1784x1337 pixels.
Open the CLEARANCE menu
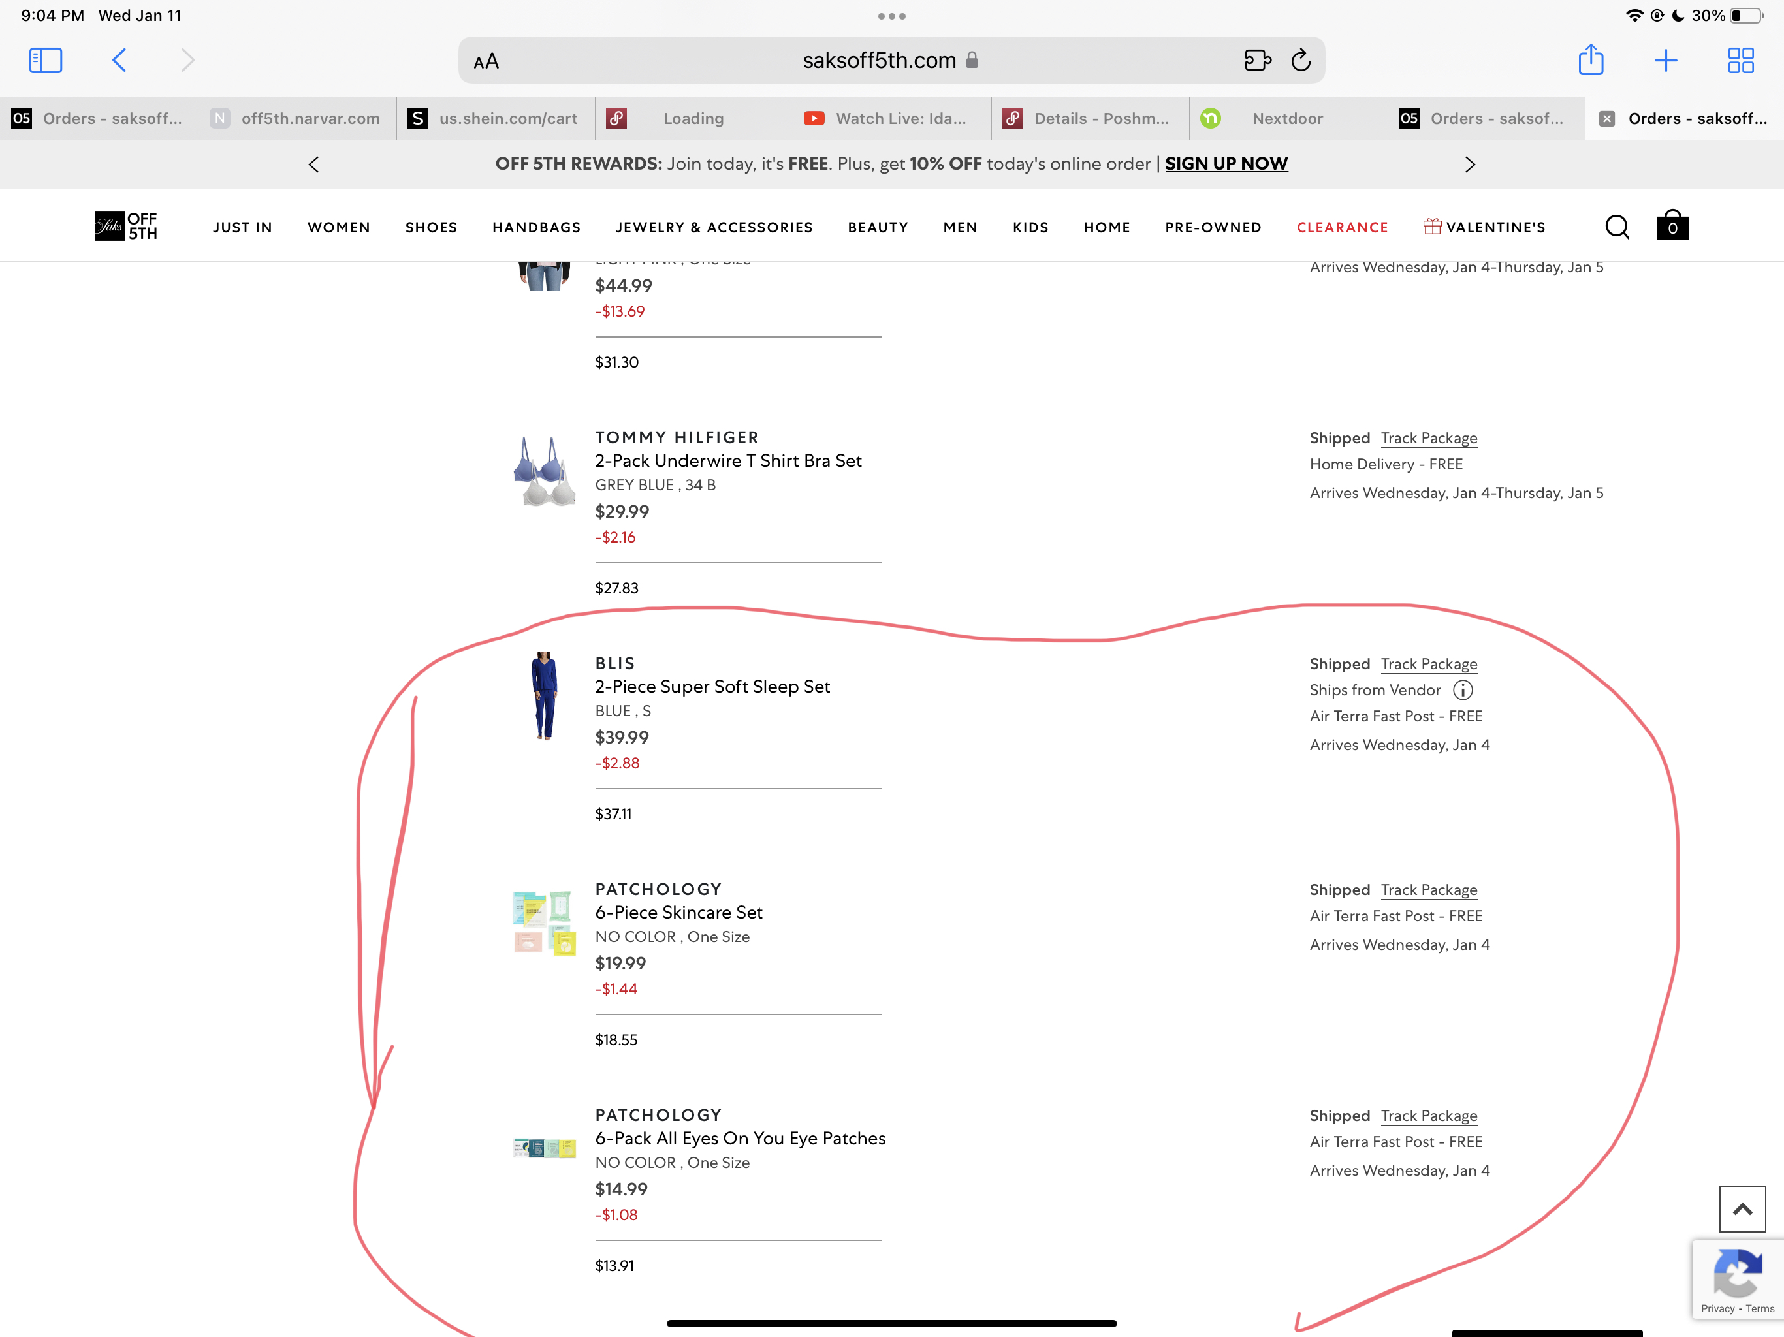(x=1342, y=227)
